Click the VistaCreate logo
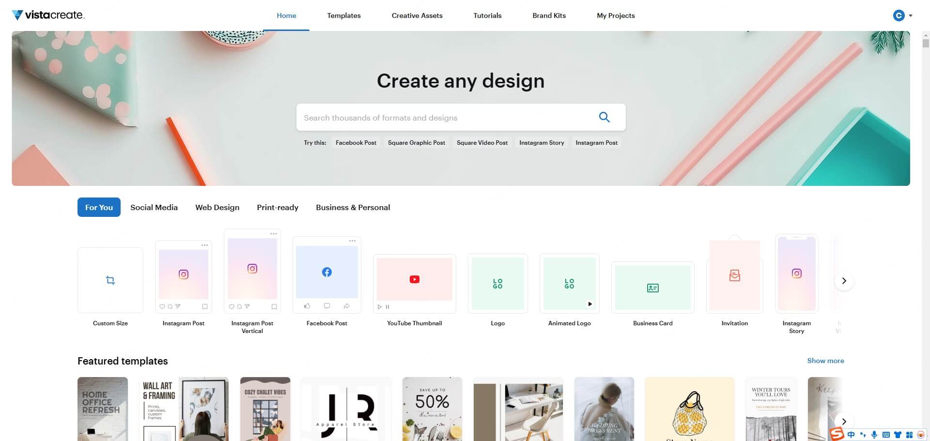Viewport: 930px width, 441px height. (x=48, y=15)
